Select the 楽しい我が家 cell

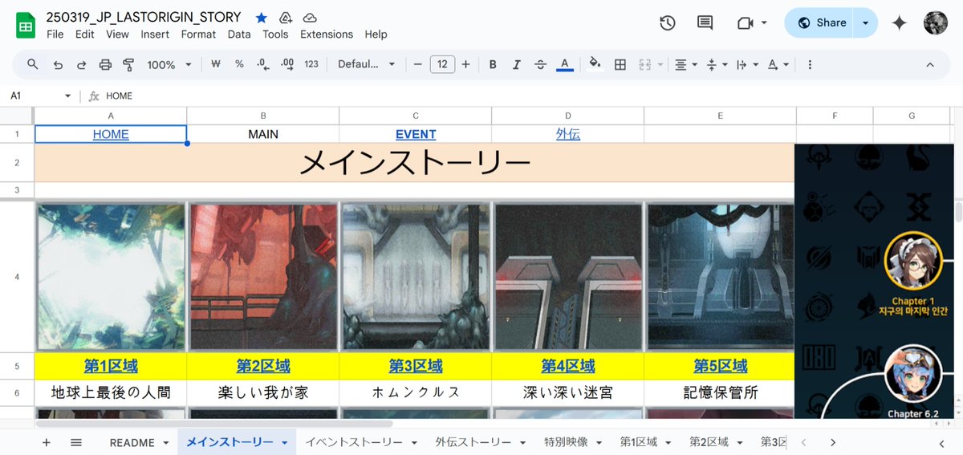(x=263, y=392)
